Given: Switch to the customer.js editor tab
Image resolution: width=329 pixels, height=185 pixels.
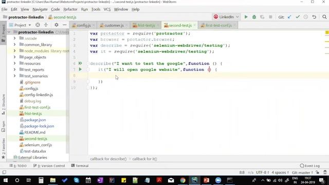Looking at the screenshot, I should pos(114,25).
